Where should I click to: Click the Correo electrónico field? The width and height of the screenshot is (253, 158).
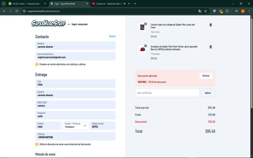click(76, 56)
